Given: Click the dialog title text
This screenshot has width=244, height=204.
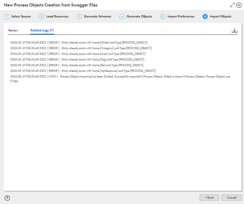Looking at the screenshot, I should pos(50,5).
